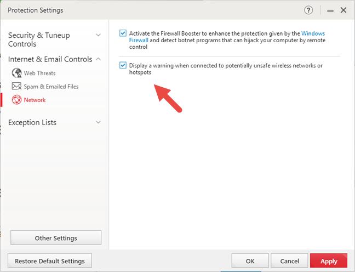Toggle the unsafe wireless networks warning checkbox
The width and height of the screenshot is (355, 272).
point(123,65)
